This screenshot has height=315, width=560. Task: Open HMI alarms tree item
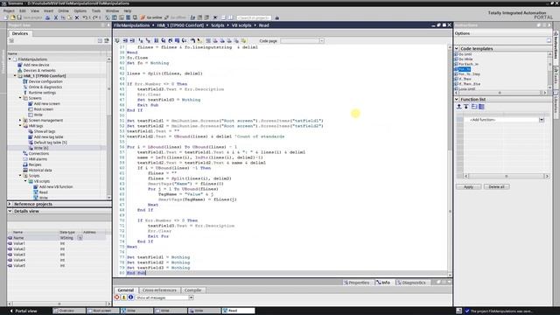38,159
